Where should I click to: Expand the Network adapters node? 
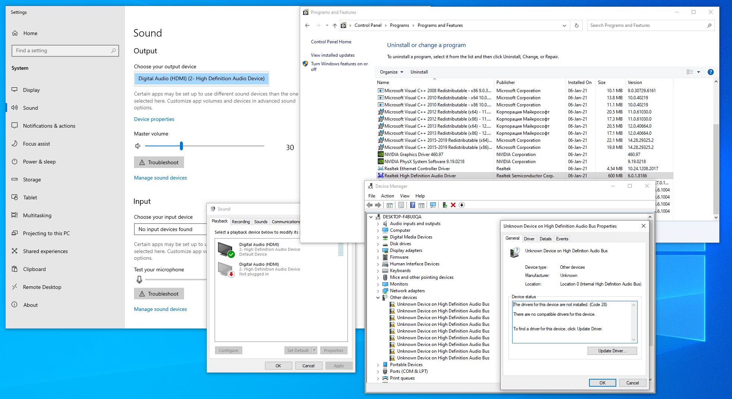(378, 291)
